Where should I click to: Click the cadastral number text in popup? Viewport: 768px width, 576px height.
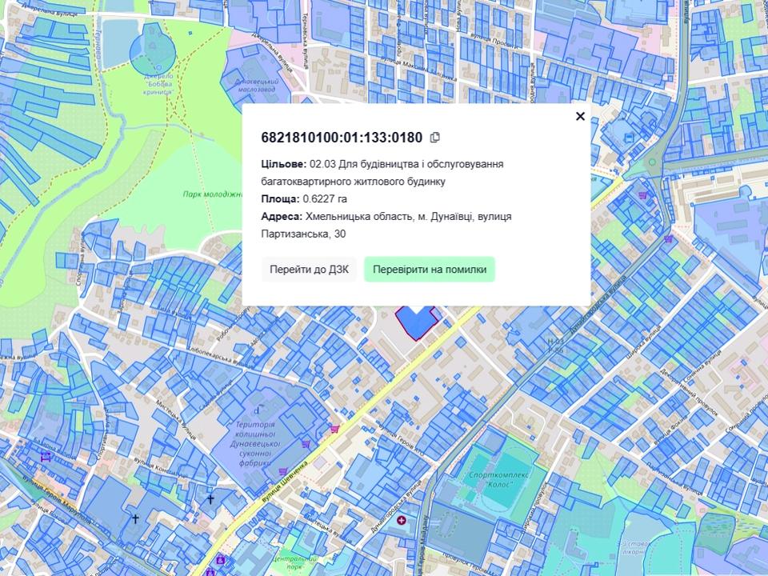click(x=342, y=138)
